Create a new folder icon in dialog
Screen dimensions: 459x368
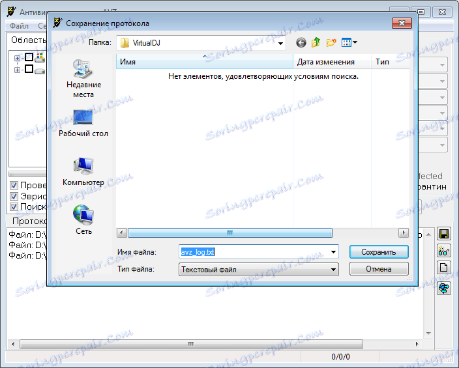point(331,43)
